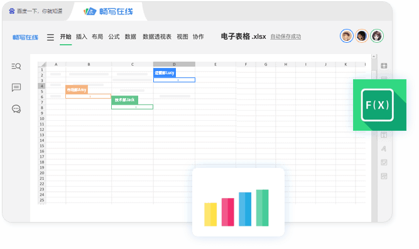419x249 pixels.
Task: Select column header J
Action: (325, 64)
